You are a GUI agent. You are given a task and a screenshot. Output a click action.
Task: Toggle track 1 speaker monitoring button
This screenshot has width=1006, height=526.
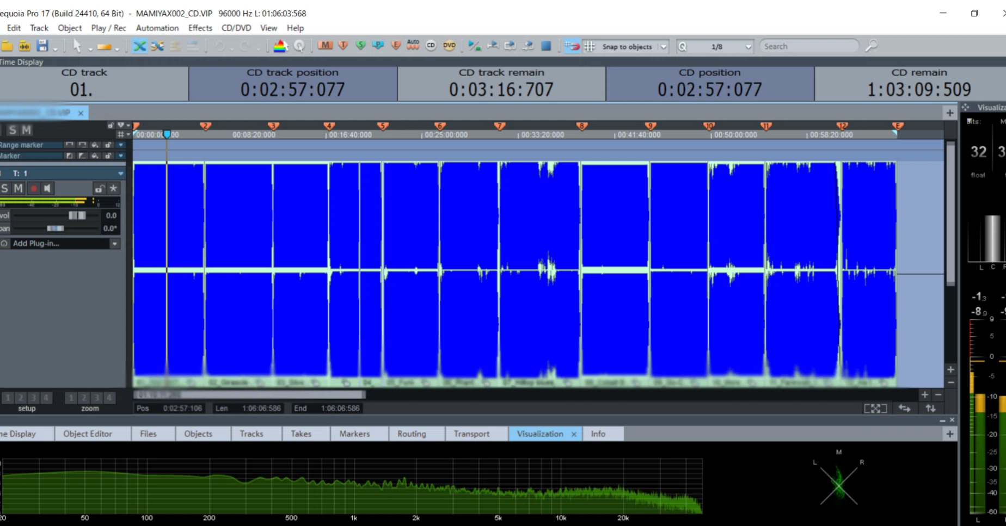47,188
